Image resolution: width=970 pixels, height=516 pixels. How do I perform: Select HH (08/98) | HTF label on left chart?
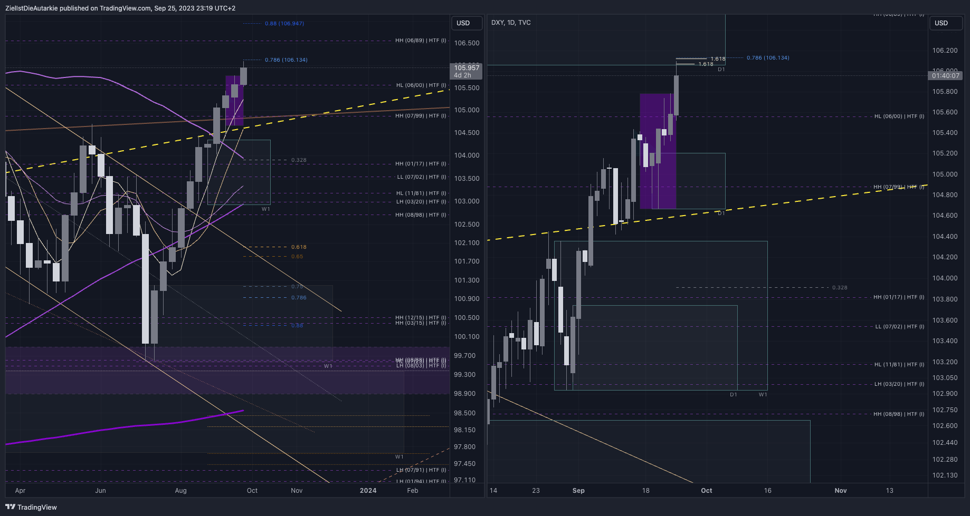[x=421, y=215]
